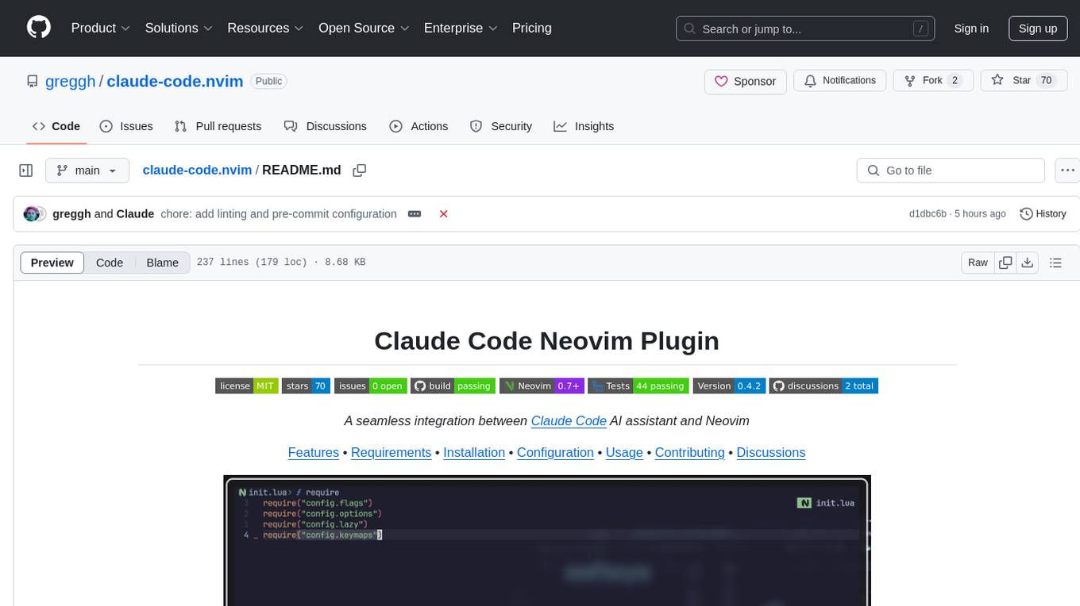The image size is (1080, 606).
Task: Open the Open Source dropdown
Action: coord(364,28)
